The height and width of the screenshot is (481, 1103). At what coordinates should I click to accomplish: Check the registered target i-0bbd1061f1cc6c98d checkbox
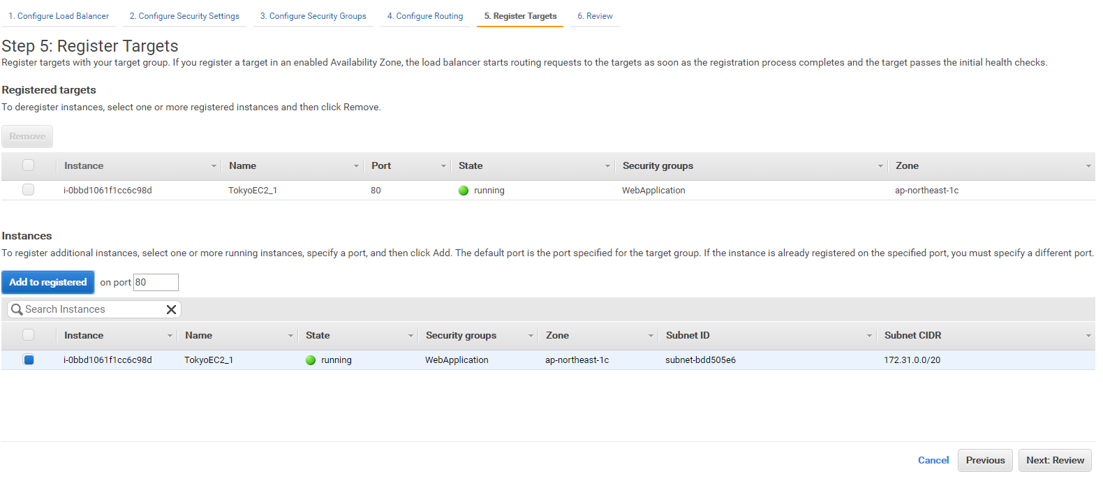[x=29, y=190]
